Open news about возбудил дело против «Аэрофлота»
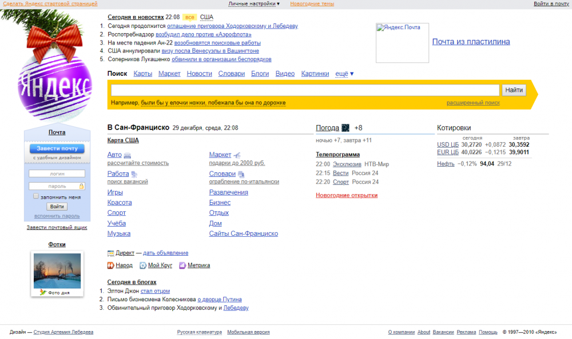Image resolution: width=572 pixels, height=339 pixels. point(204,34)
